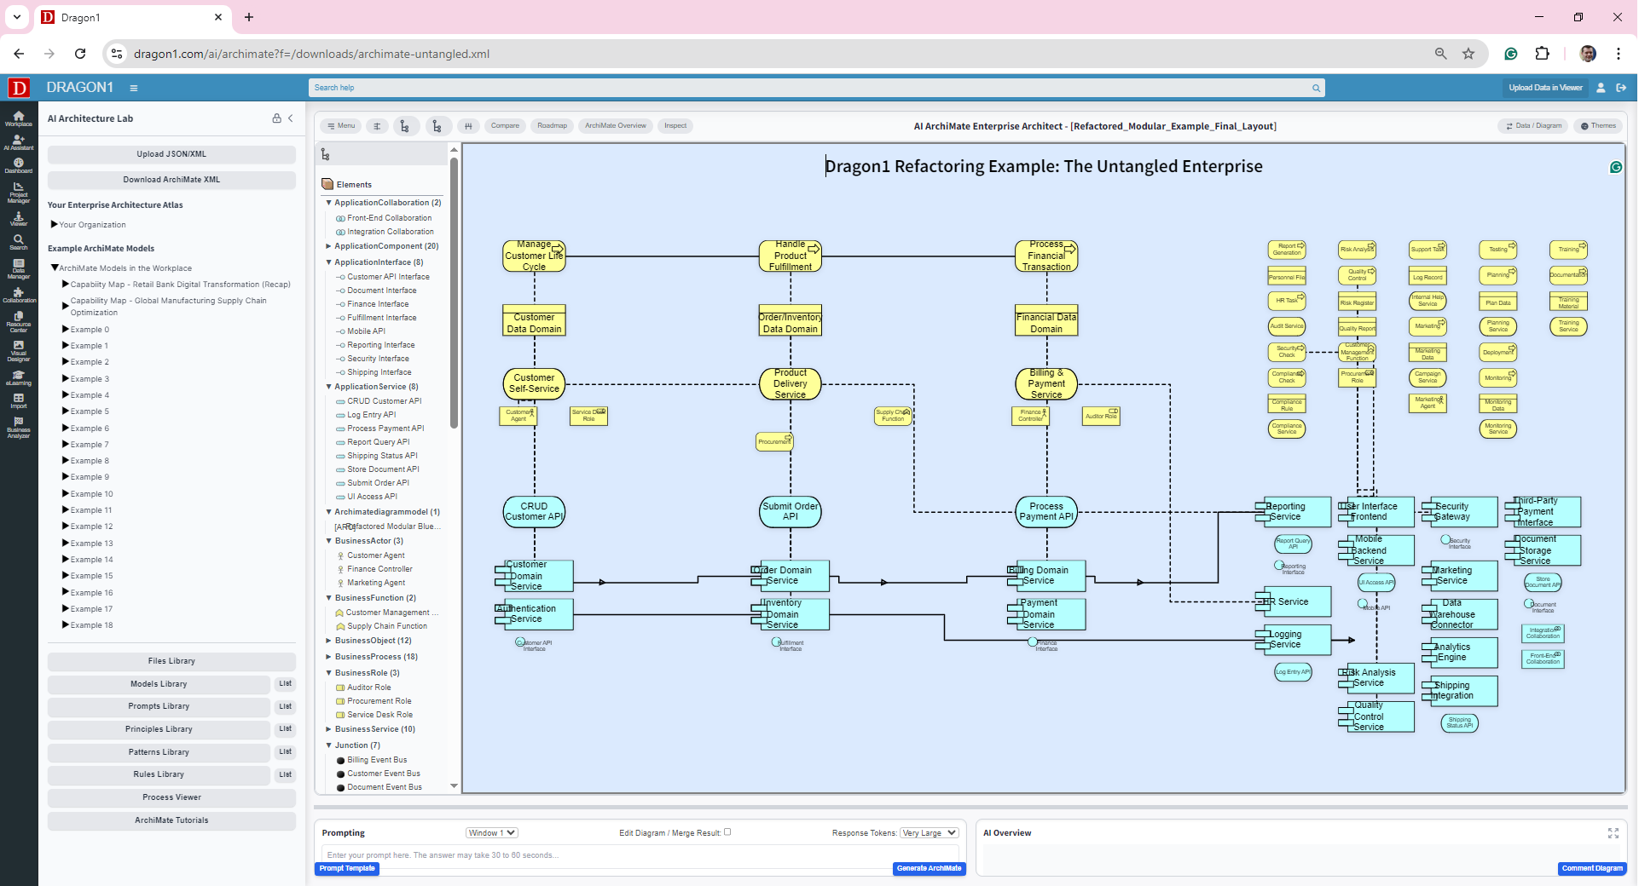This screenshot has height=886, width=1639.
Task: Click the lock icon in AI Architecture Lab
Action: [x=276, y=118]
